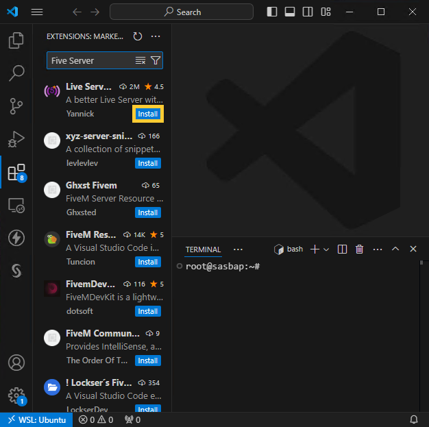Screen dimensions: 429x427
Task: Install Ghxst Fivem extension
Action: 148,212
